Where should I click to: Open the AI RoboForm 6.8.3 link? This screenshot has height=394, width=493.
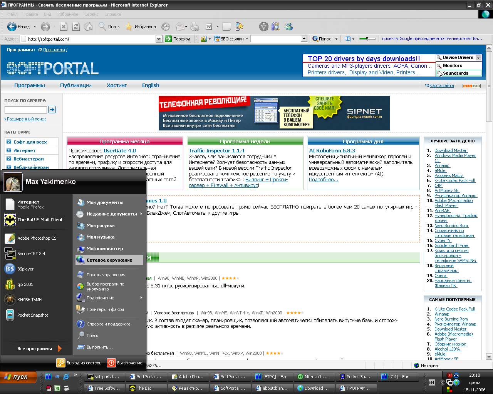tap(332, 151)
